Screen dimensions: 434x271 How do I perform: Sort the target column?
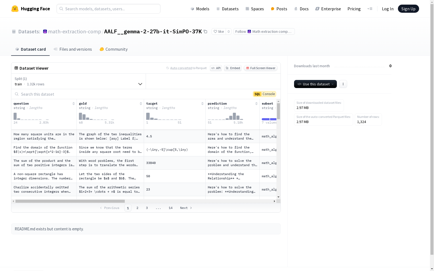tap(202, 104)
